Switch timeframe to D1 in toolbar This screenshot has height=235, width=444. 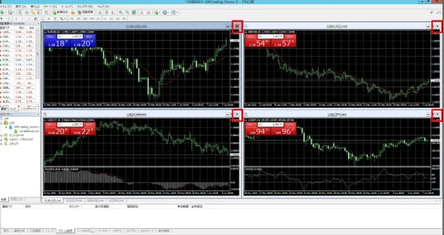point(111,18)
